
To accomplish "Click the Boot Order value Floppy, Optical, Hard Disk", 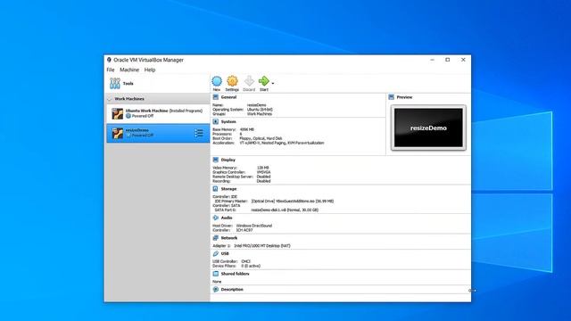I will [x=261, y=138].
